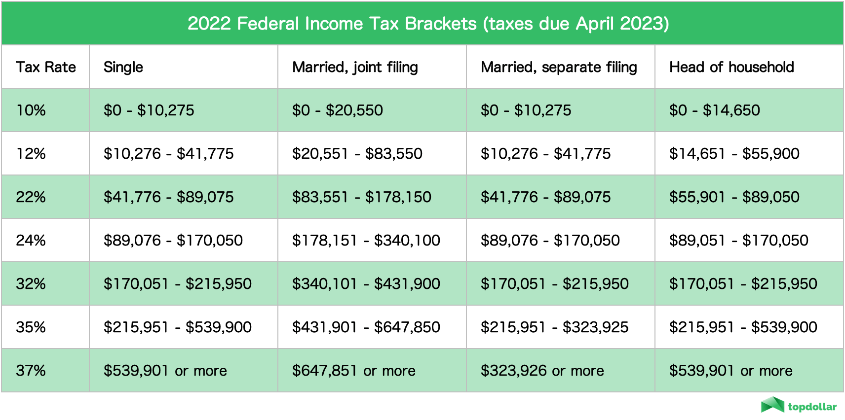Select the Single column header

(123, 67)
